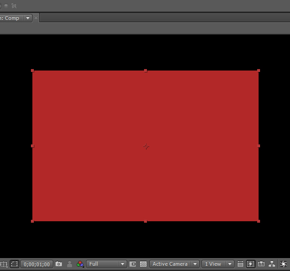Click the bottom-center handle of red solid
The width and height of the screenshot is (290, 271).
point(145,221)
